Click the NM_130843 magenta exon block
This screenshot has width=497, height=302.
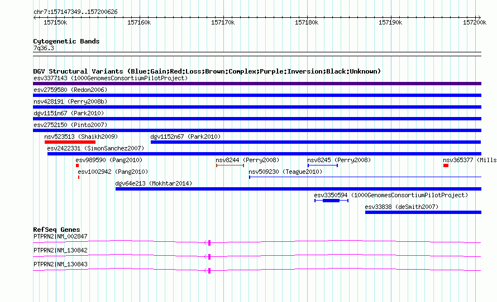coord(209,271)
